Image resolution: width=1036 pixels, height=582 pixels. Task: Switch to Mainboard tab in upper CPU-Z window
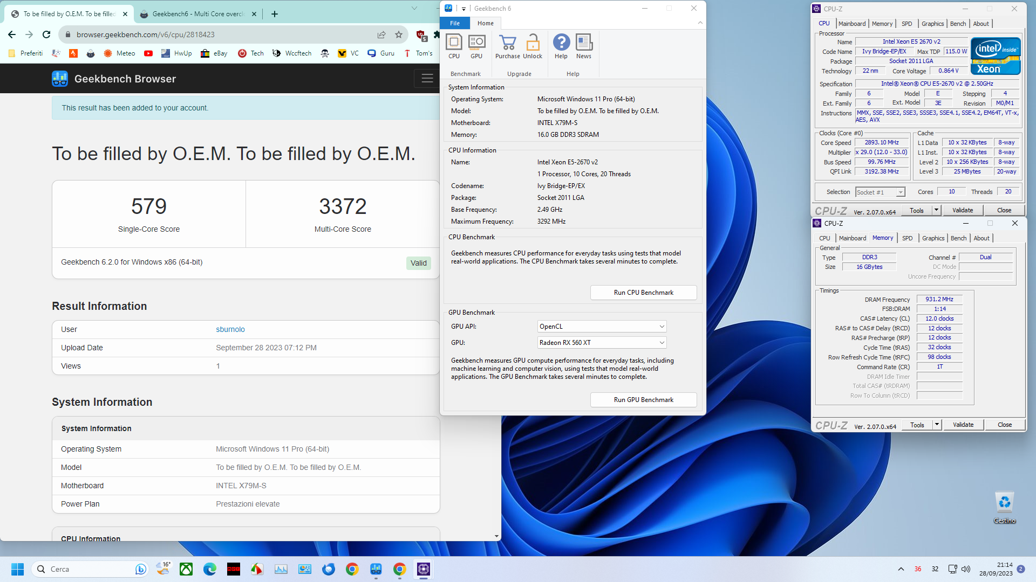click(x=852, y=24)
